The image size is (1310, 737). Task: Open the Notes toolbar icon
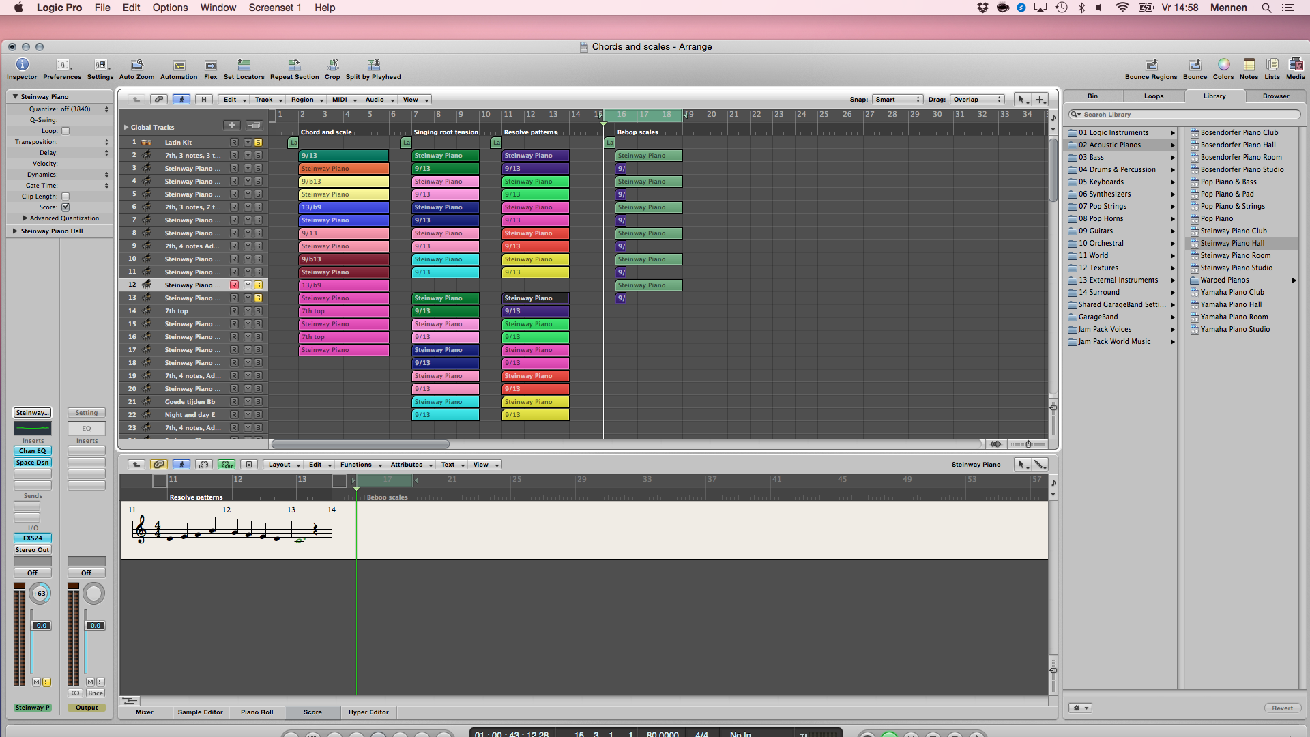click(1249, 65)
